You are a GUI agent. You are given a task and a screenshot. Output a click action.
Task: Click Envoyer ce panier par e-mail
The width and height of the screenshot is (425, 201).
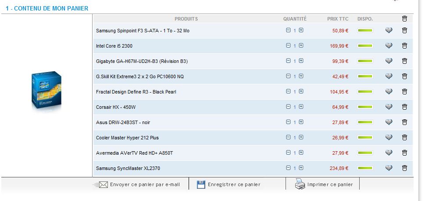[145, 184]
